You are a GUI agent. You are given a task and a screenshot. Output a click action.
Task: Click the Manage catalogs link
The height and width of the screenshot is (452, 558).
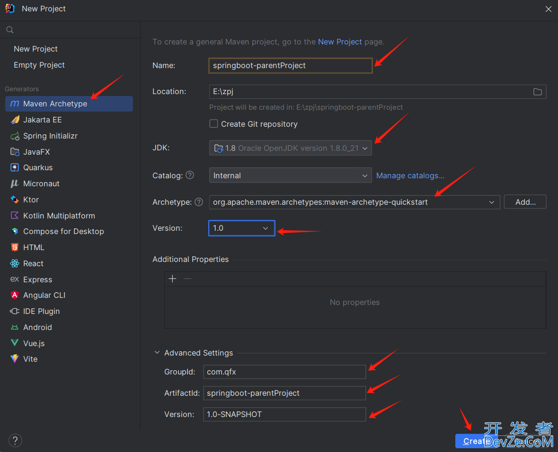tap(410, 175)
